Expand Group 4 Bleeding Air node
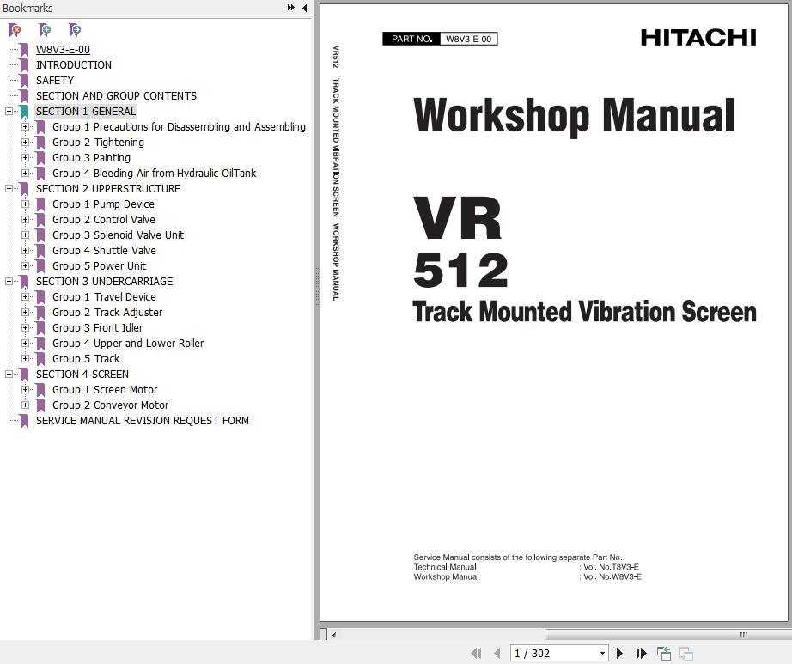This screenshot has width=792, height=664. pyautogui.click(x=25, y=174)
